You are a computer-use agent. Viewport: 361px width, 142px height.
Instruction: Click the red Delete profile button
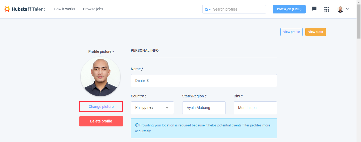click(101, 121)
